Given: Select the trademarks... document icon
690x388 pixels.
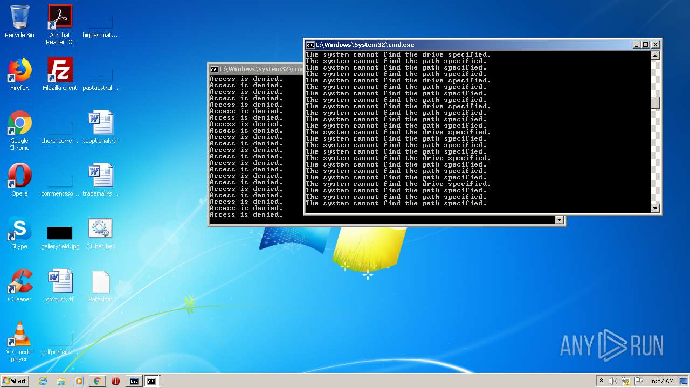Looking at the screenshot, I should [x=100, y=181].
